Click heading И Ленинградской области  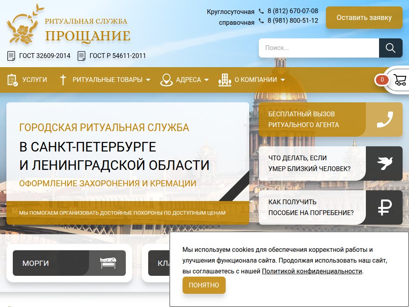click(114, 165)
